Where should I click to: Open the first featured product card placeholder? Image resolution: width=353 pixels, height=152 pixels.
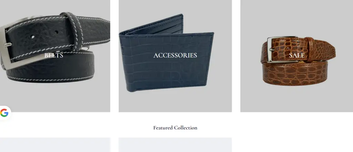(x=55, y=145)
